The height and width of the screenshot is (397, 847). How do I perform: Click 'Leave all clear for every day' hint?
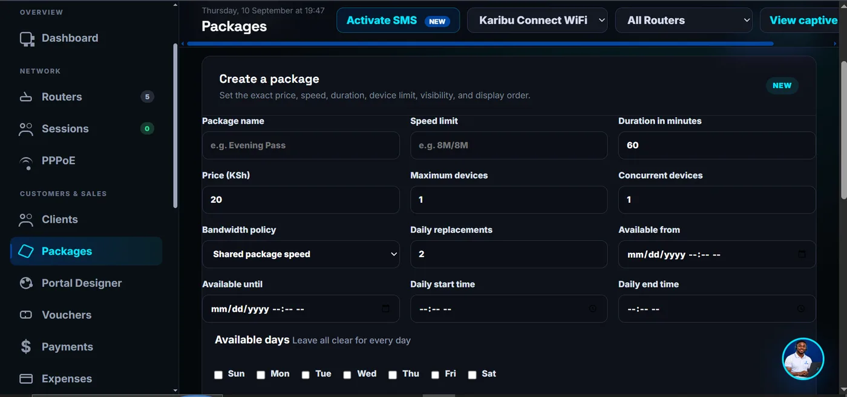click(352, 341)
